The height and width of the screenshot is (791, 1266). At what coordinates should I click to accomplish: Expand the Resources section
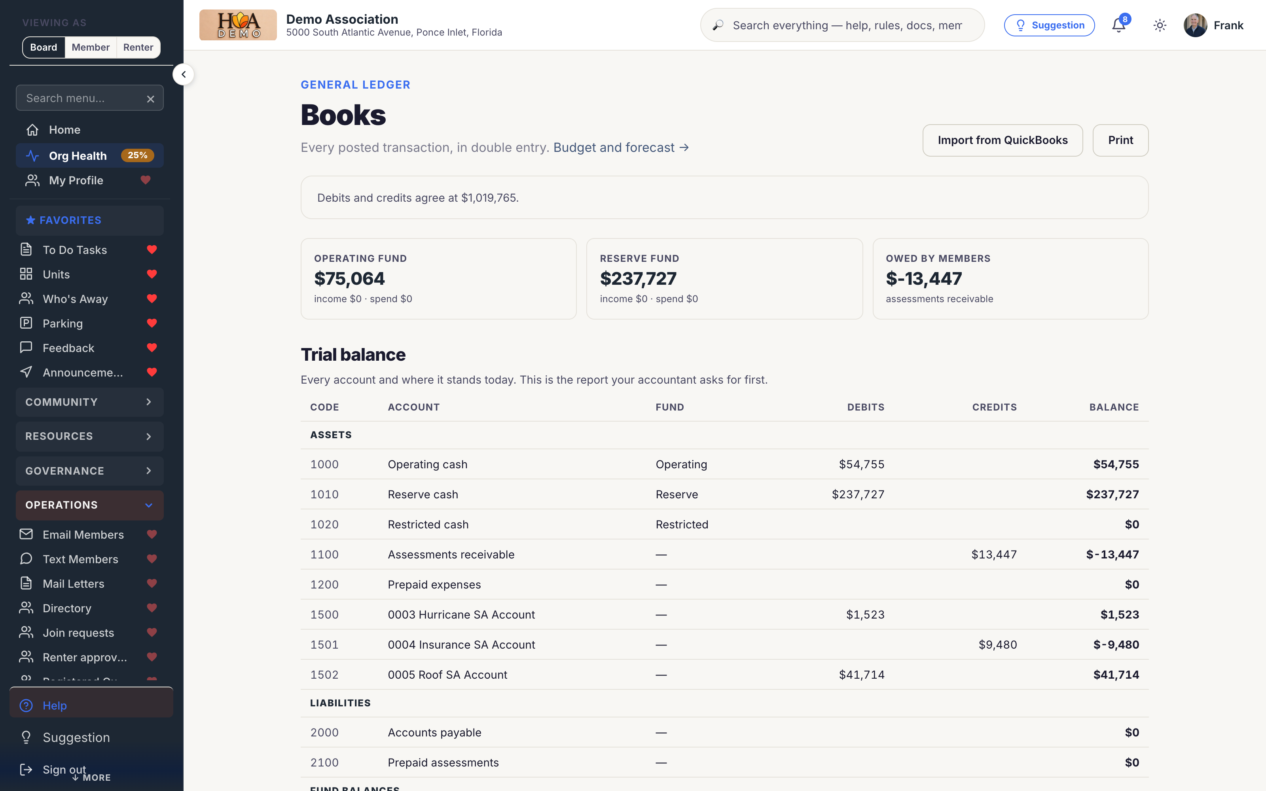pos(89,436)
